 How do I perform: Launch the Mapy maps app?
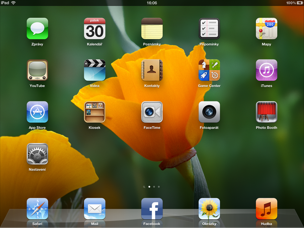click(266, 28)
